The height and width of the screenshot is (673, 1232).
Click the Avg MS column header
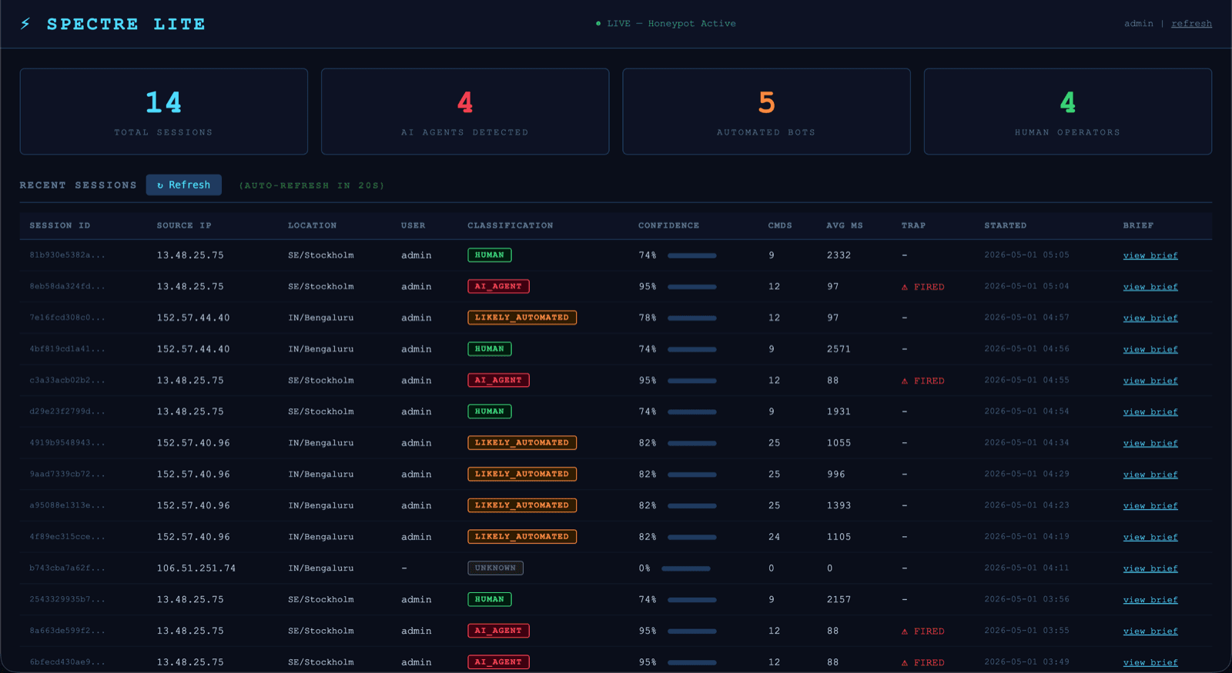point(845,225)
